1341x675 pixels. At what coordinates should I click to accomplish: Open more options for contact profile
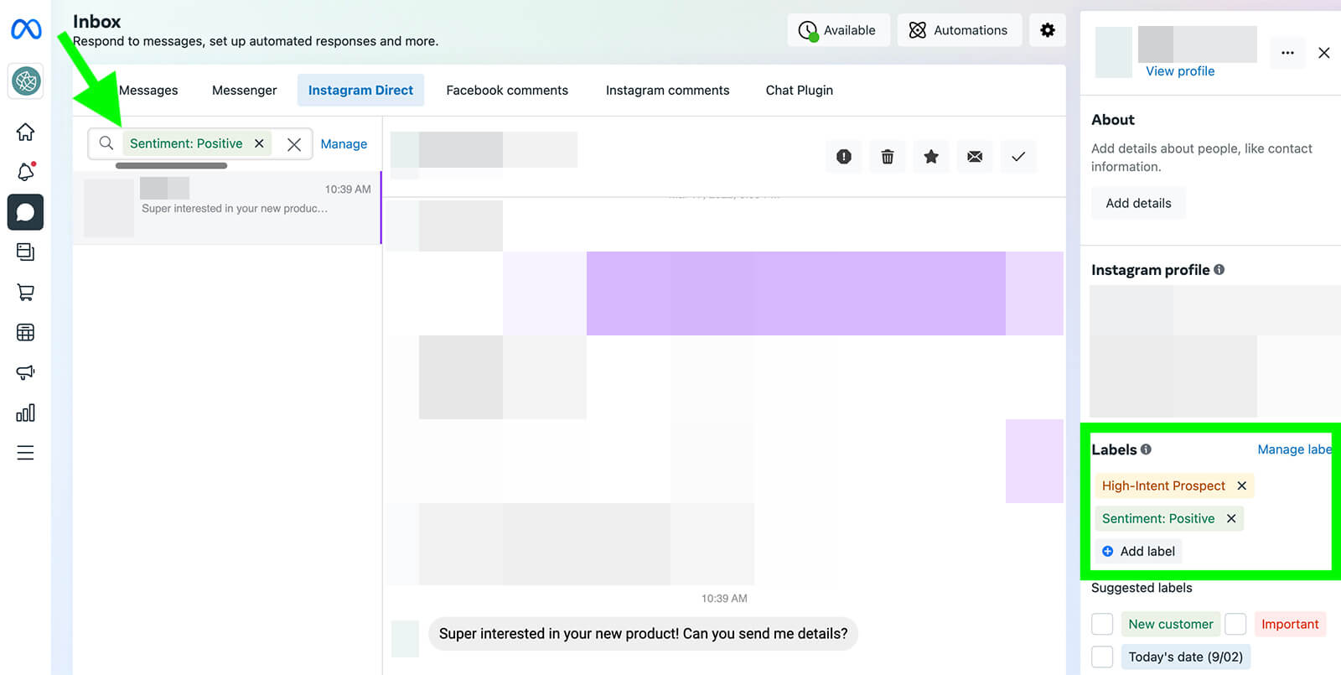(1288, 53)
